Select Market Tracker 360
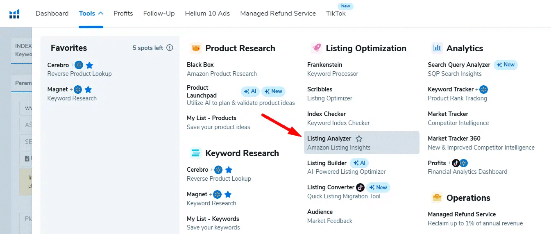This screenshot has width=551, height=234. coord(454,139)
